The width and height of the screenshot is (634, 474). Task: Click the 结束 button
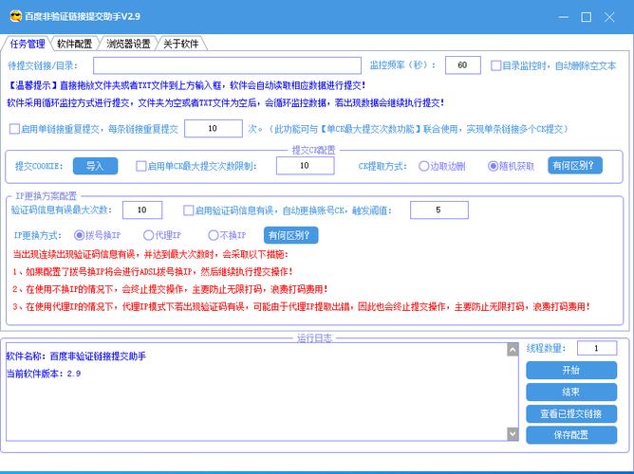click(571, 392)
